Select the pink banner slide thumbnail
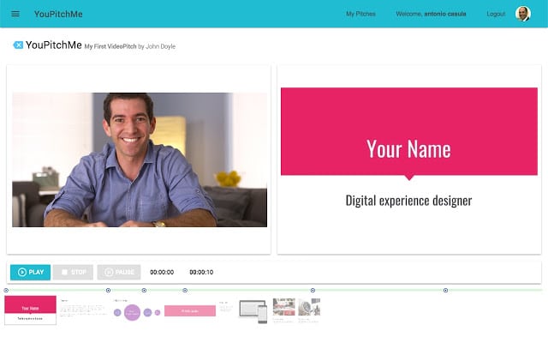548x343 pixels. tap(189, 310)
